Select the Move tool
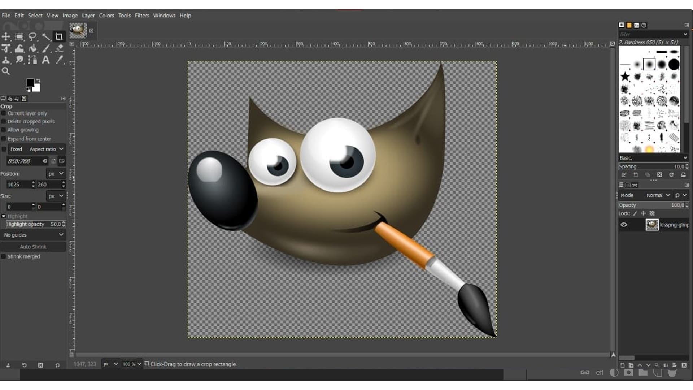The width and height of the screenshot is (693, 390). click(6, 36)
